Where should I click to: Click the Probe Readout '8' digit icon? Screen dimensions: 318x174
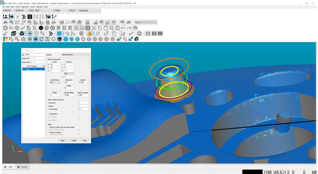pyautogui.click(x=30, y=17)
